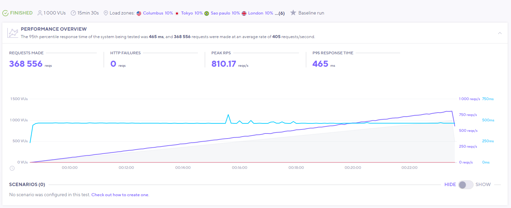Click the PERFORMANCE OVERVIEW heading
The height and width of the screenshot is (208, 511).
pyautogui.click(x=54, y=29)
